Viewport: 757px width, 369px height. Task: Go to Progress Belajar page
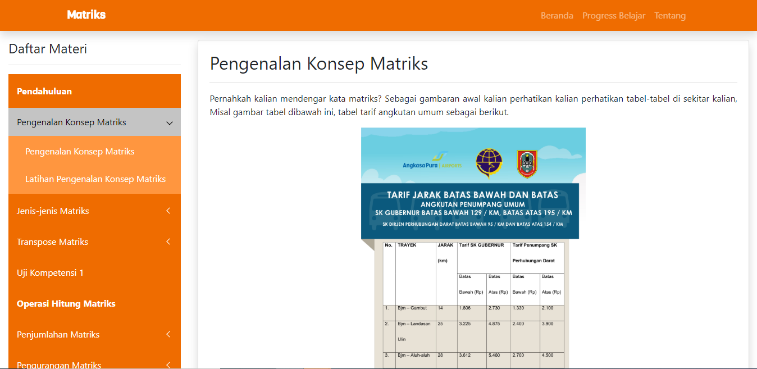point(613,16)
